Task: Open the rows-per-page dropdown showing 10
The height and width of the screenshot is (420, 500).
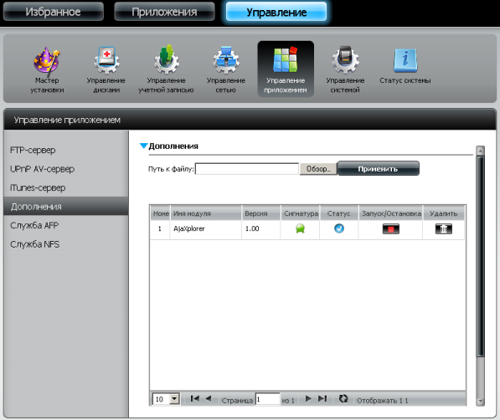Action: pyautogui.click(x=166, y=399)
